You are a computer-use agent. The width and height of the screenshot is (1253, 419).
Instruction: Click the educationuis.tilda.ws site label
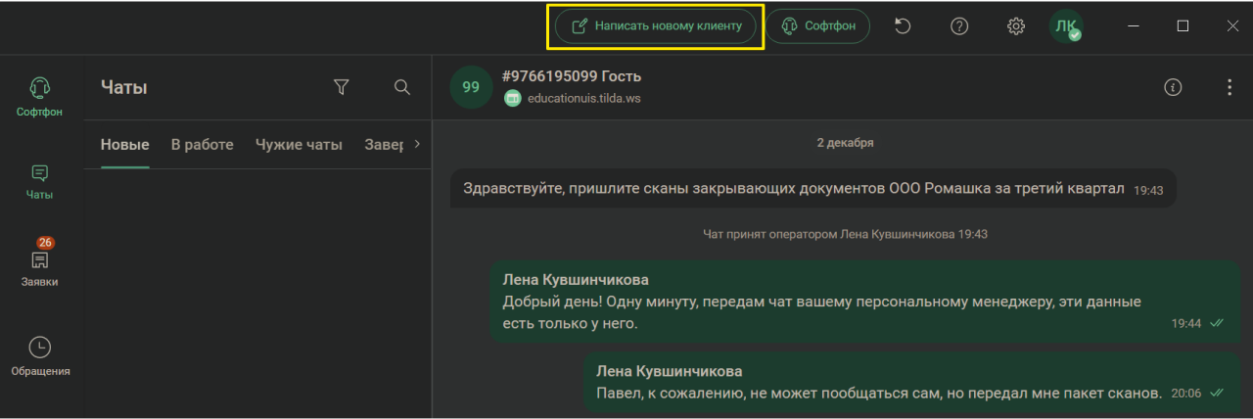[583, 98]
